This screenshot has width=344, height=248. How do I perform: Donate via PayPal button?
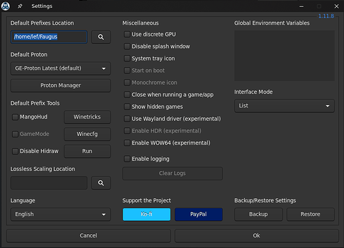point(198,214)
